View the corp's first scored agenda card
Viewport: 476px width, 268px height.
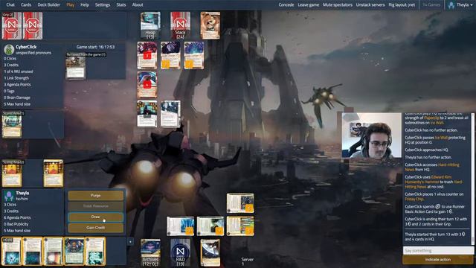point(12,173)
